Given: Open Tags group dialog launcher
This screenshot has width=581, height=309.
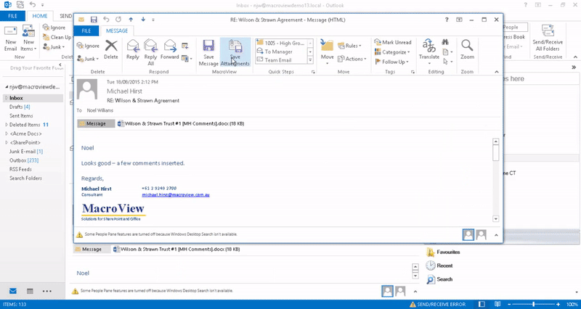Looking at the screenshot, I should [413, 72].
